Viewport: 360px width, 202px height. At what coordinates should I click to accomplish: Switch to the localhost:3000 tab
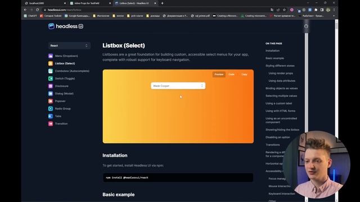click(45, 3)
